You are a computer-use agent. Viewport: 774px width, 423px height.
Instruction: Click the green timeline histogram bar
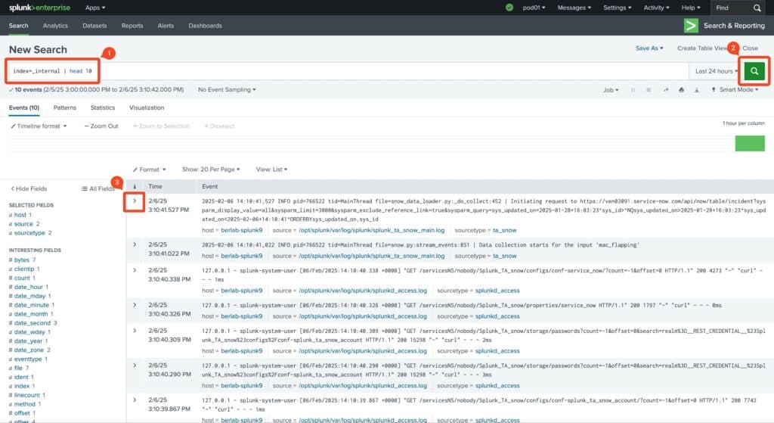(x=749, y=144)
